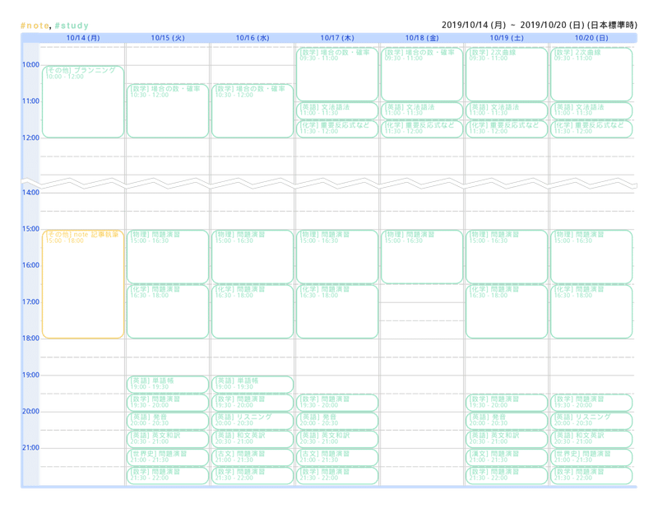Select Thursday's 重要反応式など 11:30 event
The height and width of the screenshot is (509, 658).
click(337, 129)
